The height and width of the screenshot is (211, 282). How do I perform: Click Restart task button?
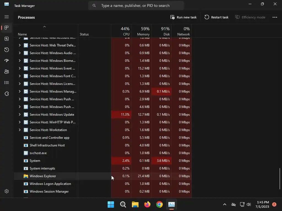pos(216,17)
